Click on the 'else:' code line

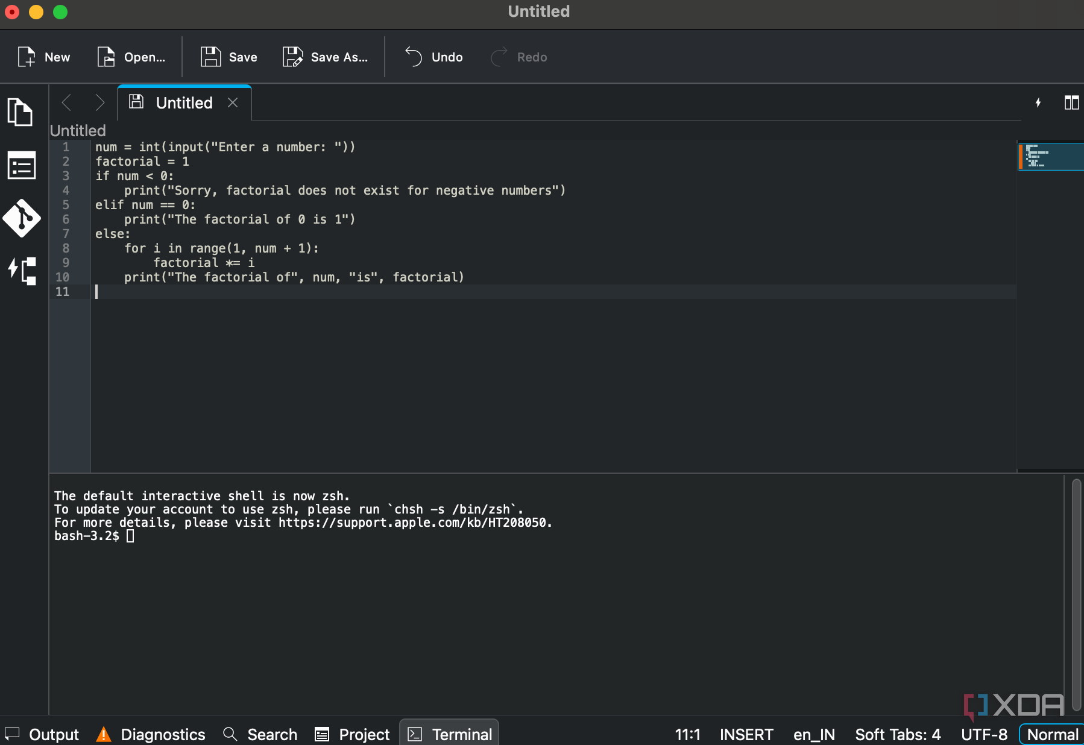click(113, 234)
